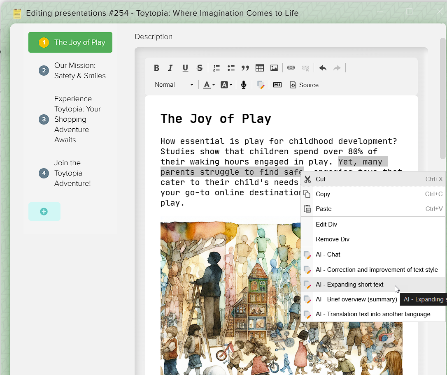Toggle Underline formatting

point(185,68)
